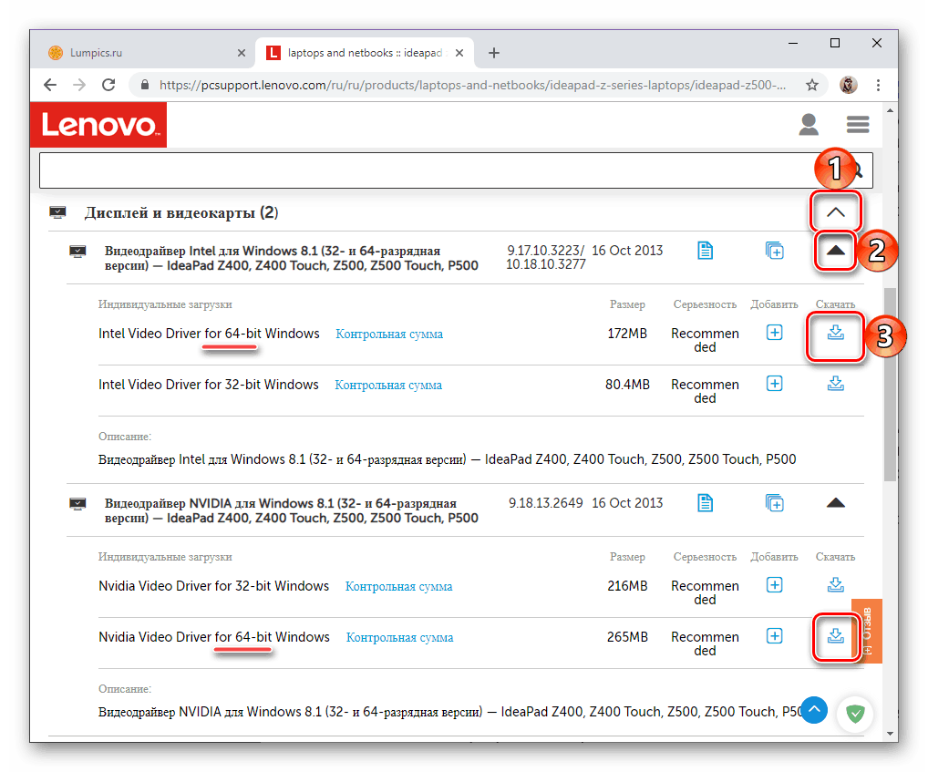Toggle the bookmark star in address bar
The width and height of the screenshot is (928, 772).
pos(811,84)
